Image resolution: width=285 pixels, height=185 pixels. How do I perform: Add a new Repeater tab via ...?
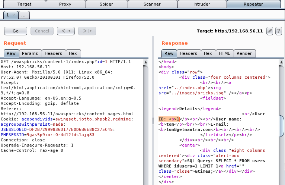pyautogui.click(x=23, y=15)
